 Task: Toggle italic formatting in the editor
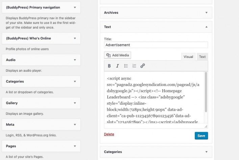coord(117,66)
